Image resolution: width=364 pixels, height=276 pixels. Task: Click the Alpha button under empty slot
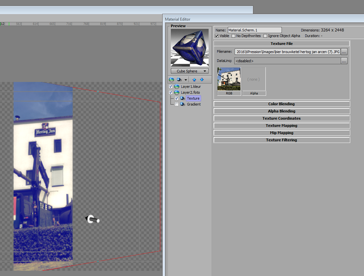click(x=254, y=93)
